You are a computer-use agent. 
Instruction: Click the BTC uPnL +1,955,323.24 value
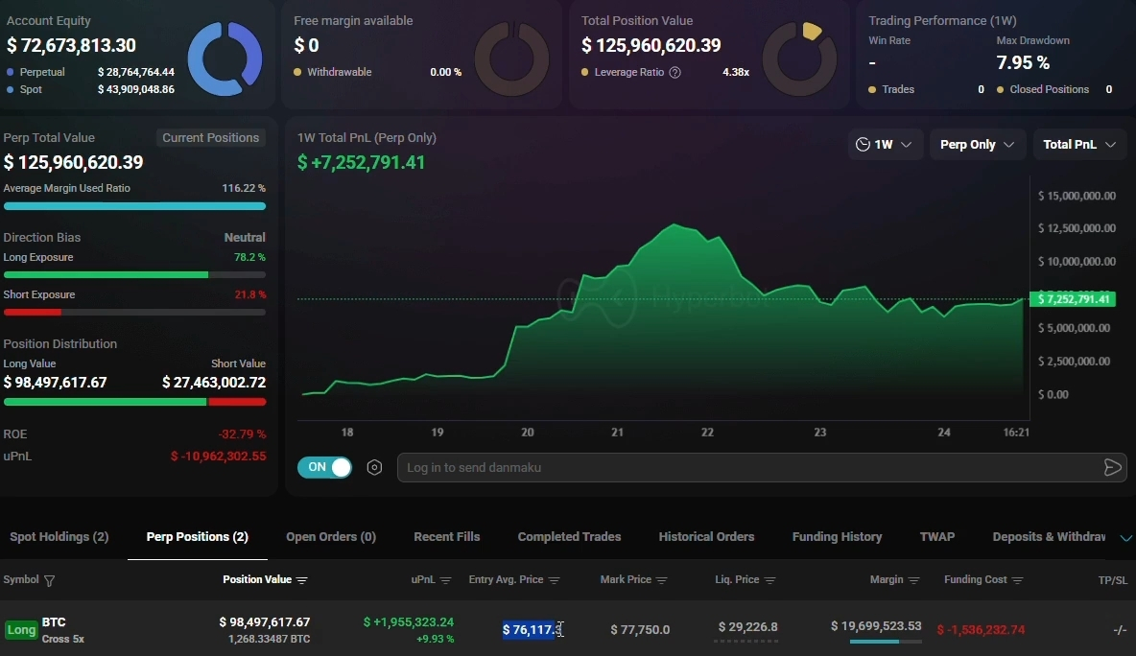[409, 622]
